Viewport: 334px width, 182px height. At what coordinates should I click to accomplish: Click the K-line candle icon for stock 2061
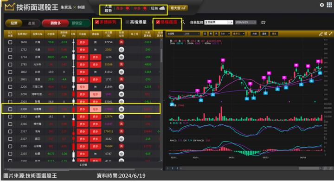[73, 79]
